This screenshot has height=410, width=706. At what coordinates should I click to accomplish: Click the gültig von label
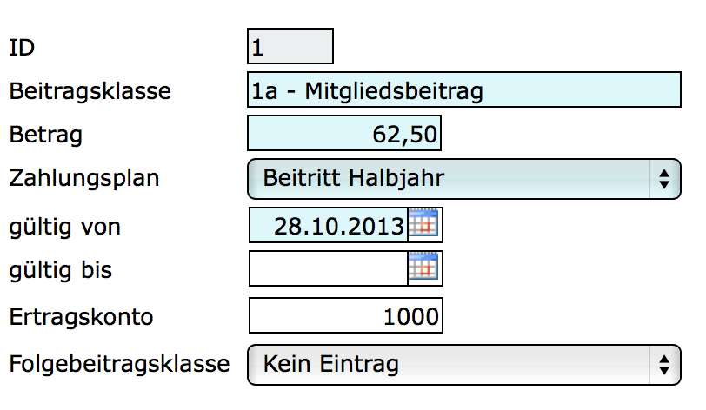[64, 226]
